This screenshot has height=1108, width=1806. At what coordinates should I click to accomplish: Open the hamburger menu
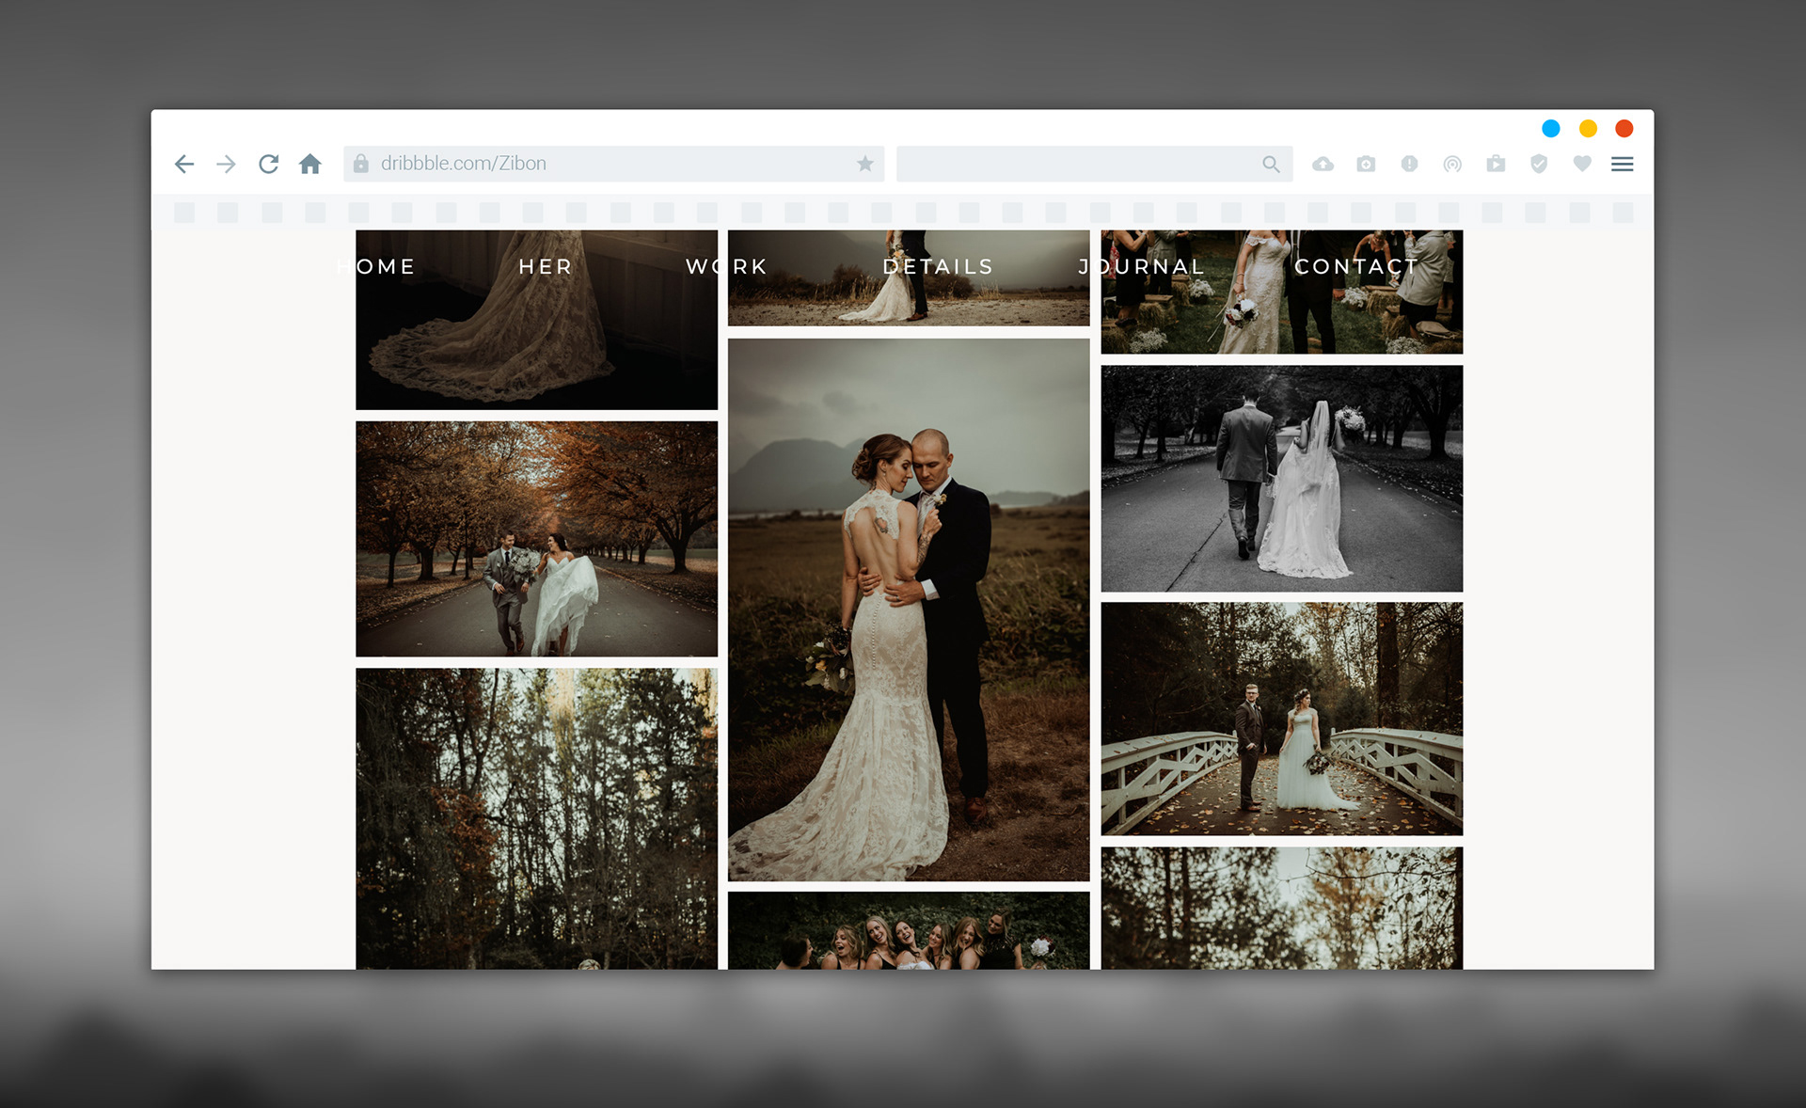[1622, 164]
